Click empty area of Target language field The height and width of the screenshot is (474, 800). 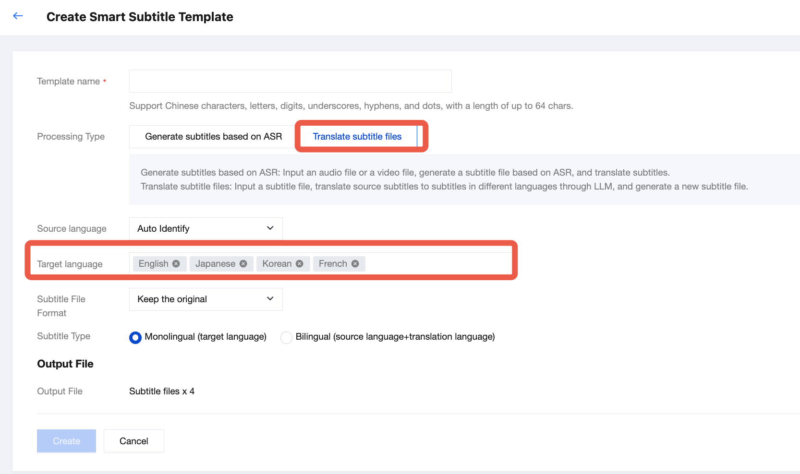coord(437,264)
